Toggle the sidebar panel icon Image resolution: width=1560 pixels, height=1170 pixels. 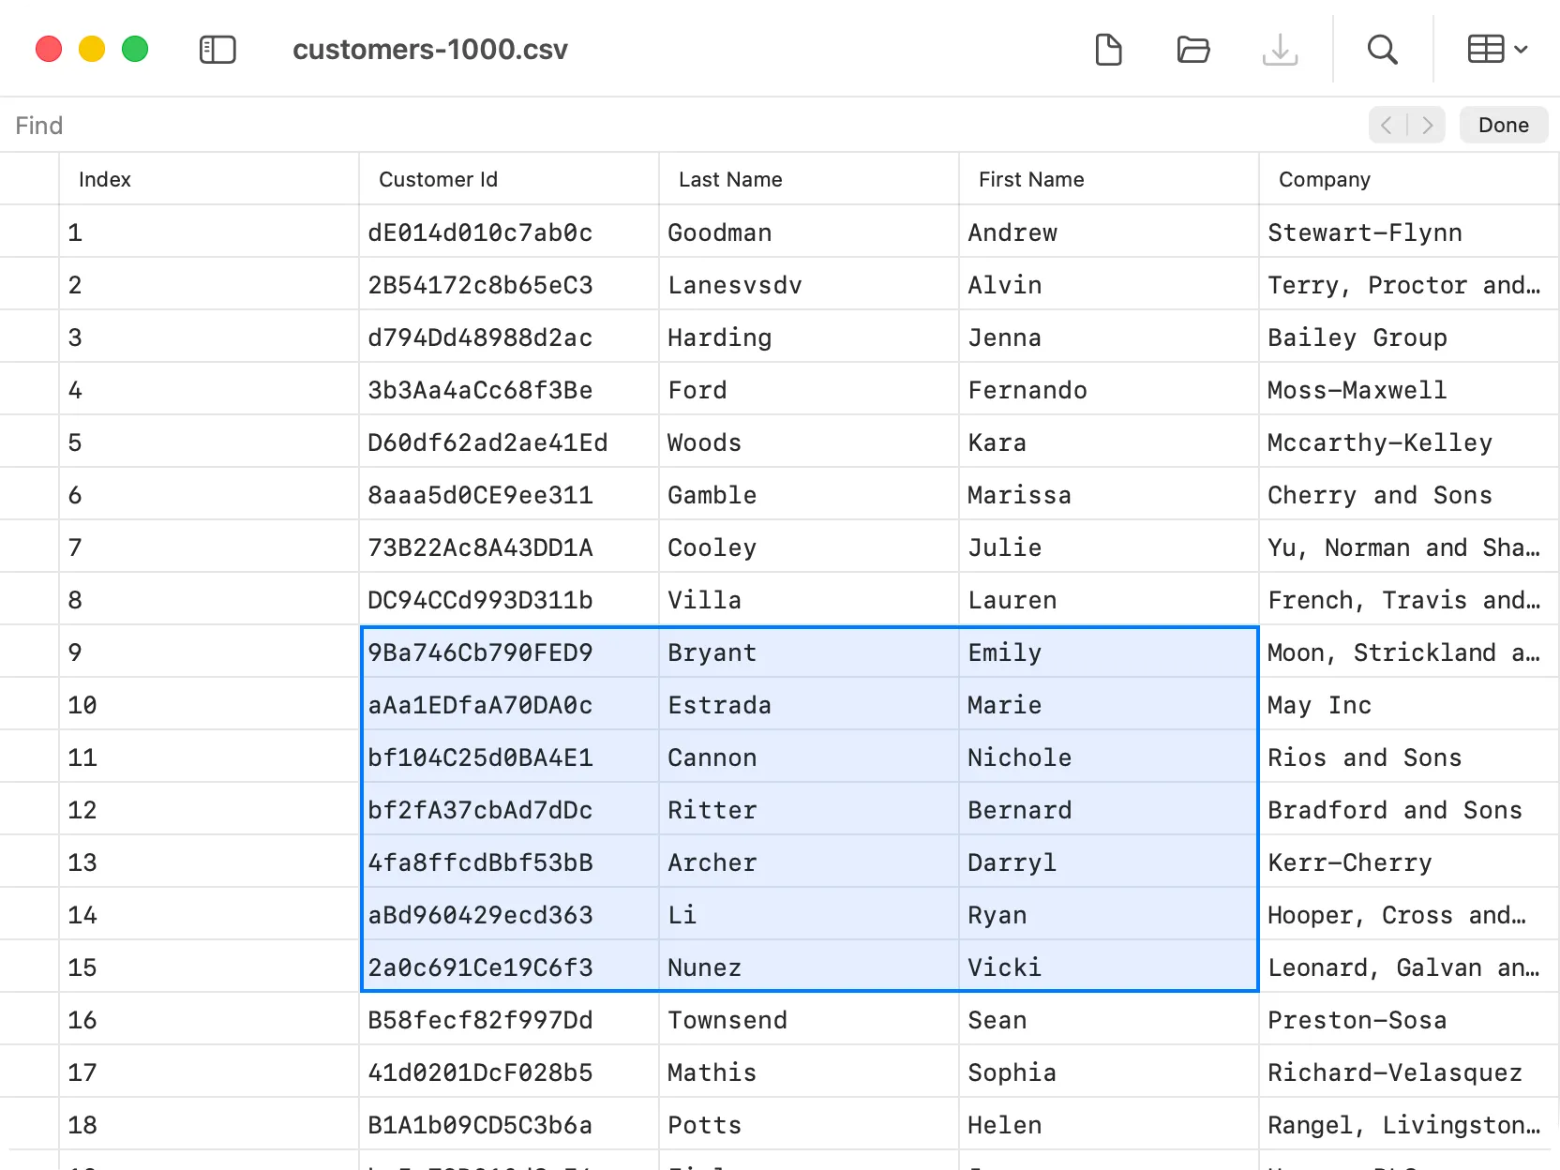click(x=217, y=50)
